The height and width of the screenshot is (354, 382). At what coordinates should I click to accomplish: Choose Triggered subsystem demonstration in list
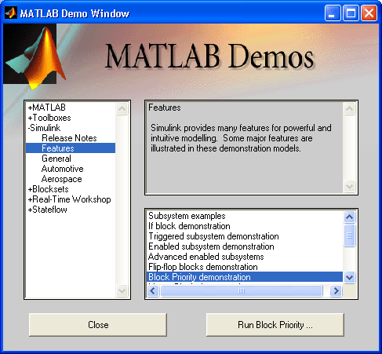(213, 236)
